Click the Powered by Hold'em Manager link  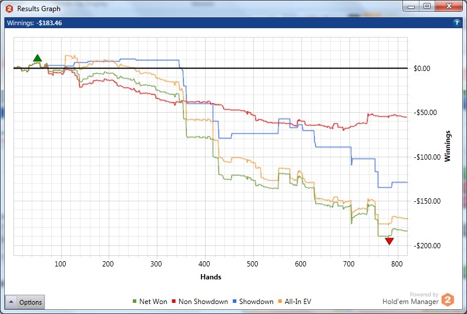(x=411, y=299)
